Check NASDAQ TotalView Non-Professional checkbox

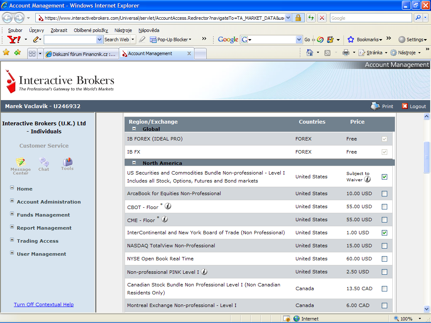click(x=384, y=246)
